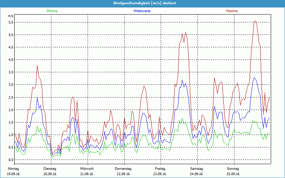Click the 4,0 y-axis value
This screenshot has height=178, width=285.
click(x=11, y=59)
